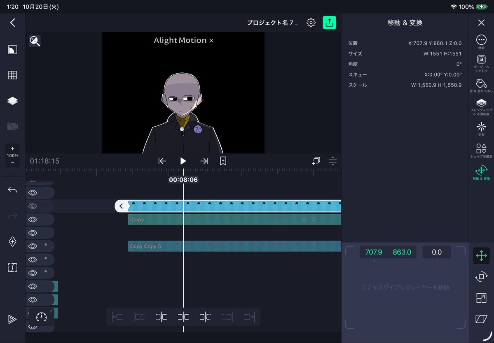Tap the duplicate layer icon above timeline
The image size is (494, 343).
pos(316,161)
